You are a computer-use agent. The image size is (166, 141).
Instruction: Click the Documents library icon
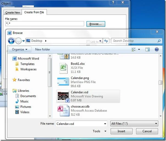(17, 96)
